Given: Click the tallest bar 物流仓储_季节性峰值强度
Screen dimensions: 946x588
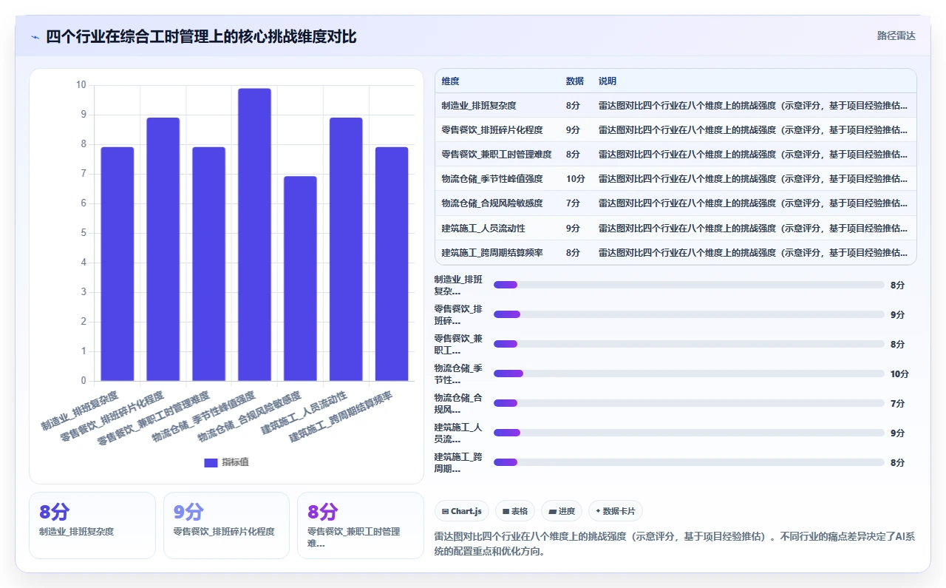Looking at the screenshot, I should pyautogui.click(x=255, y=234).
